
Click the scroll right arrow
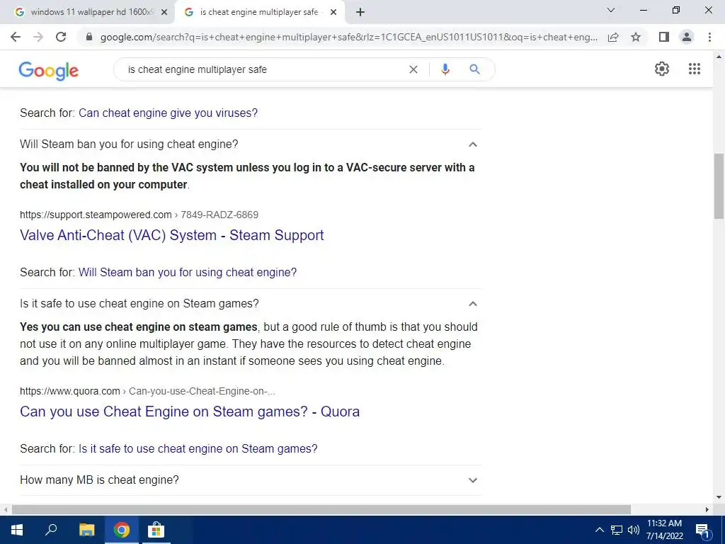(707, 509)
